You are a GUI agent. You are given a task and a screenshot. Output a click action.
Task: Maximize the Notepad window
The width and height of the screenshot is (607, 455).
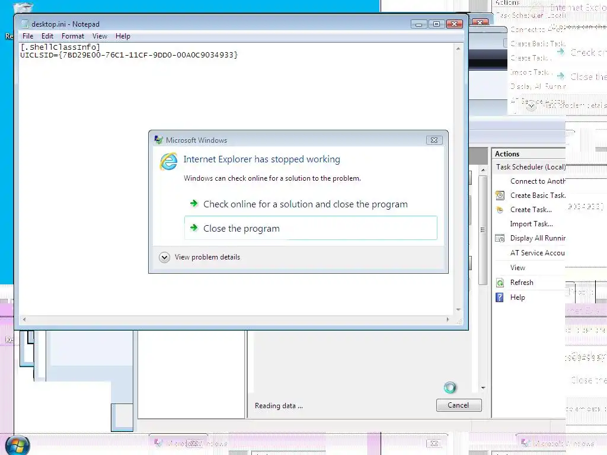pyautogui.click(x=436, y=24)
